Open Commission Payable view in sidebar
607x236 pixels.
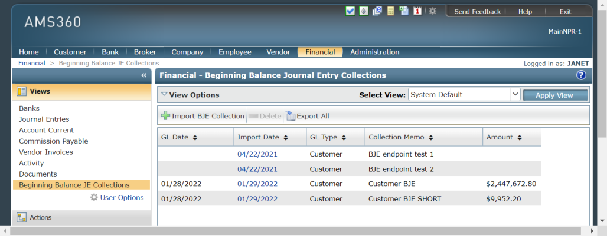(x=54, y=141)
